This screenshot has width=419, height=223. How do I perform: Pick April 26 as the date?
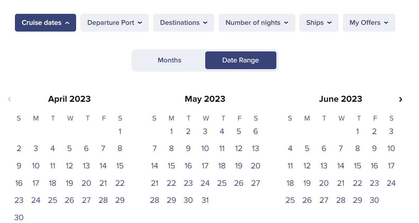coord(69,200)
